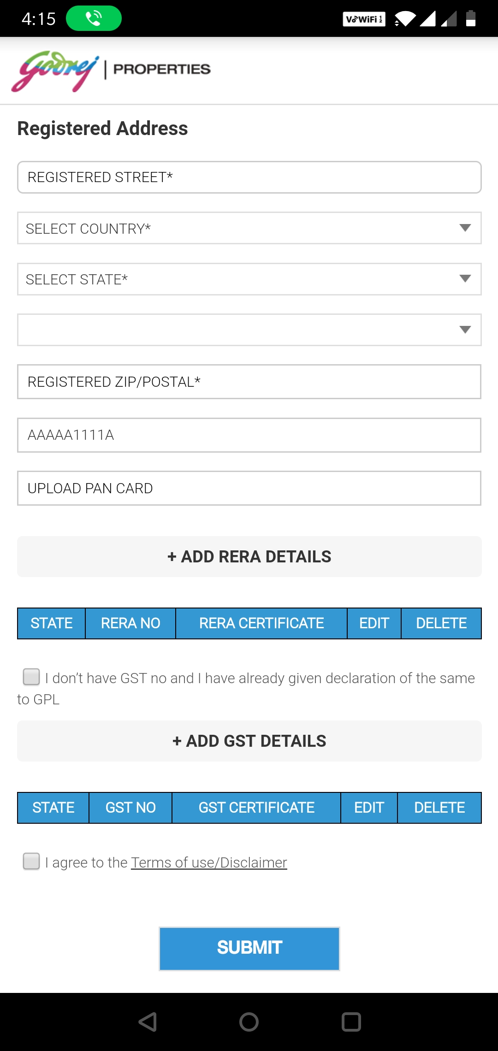Tap the Godrej Properties logo

pyautogui.click(x=111, y=71)
